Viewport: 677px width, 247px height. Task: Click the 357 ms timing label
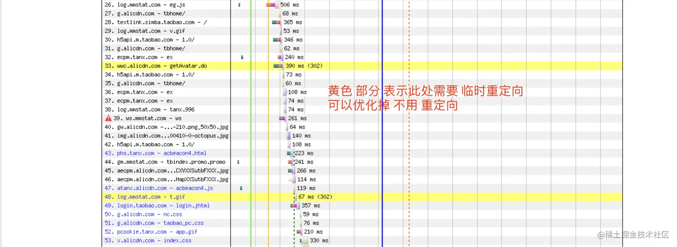pyautogui.click(x=311, y=205)
